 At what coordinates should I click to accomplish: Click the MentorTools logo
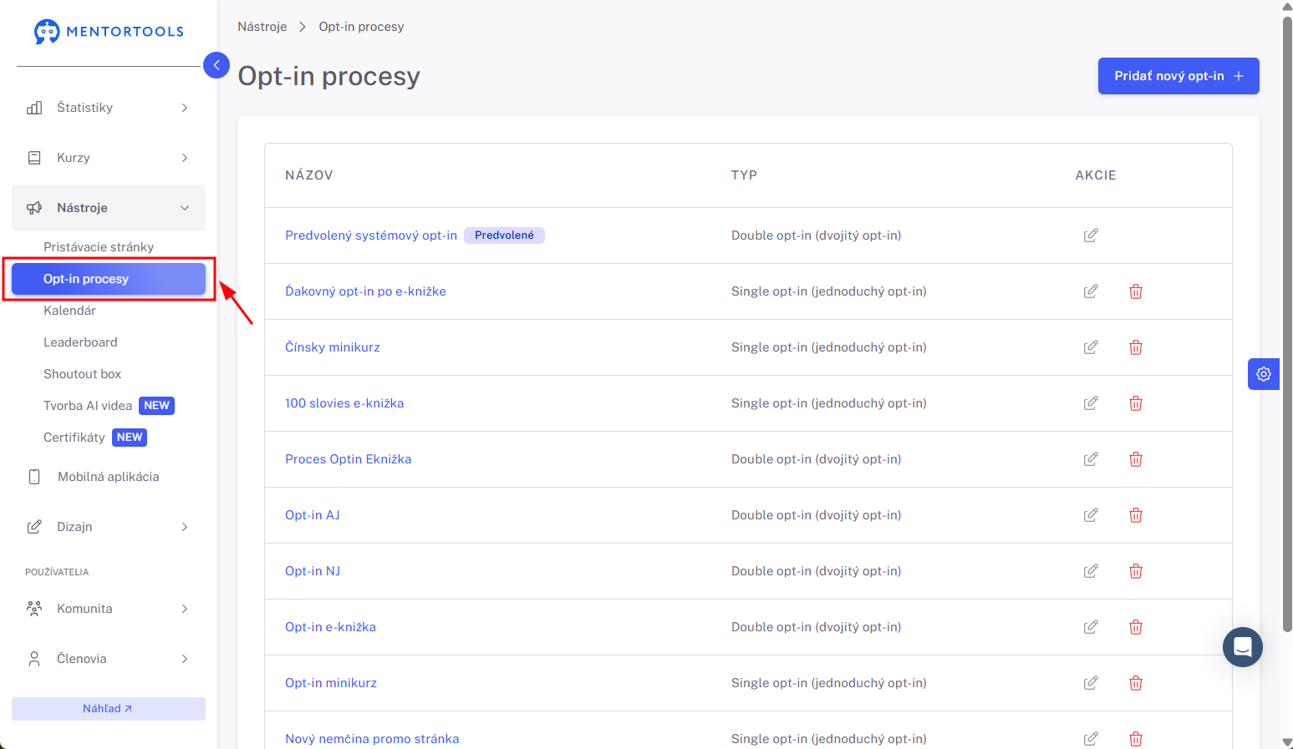[x=109, y=32]
